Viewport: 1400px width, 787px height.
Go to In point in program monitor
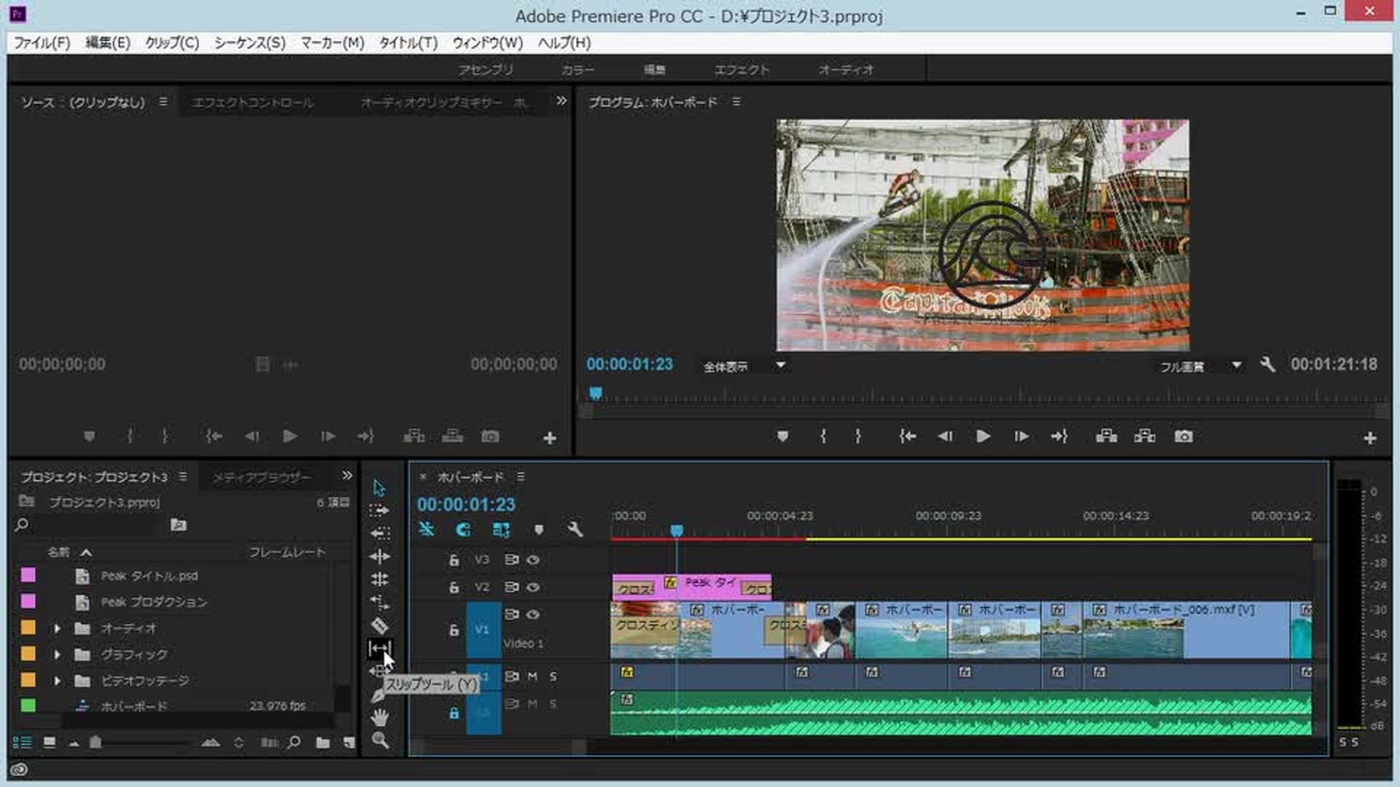click(907, 436)
